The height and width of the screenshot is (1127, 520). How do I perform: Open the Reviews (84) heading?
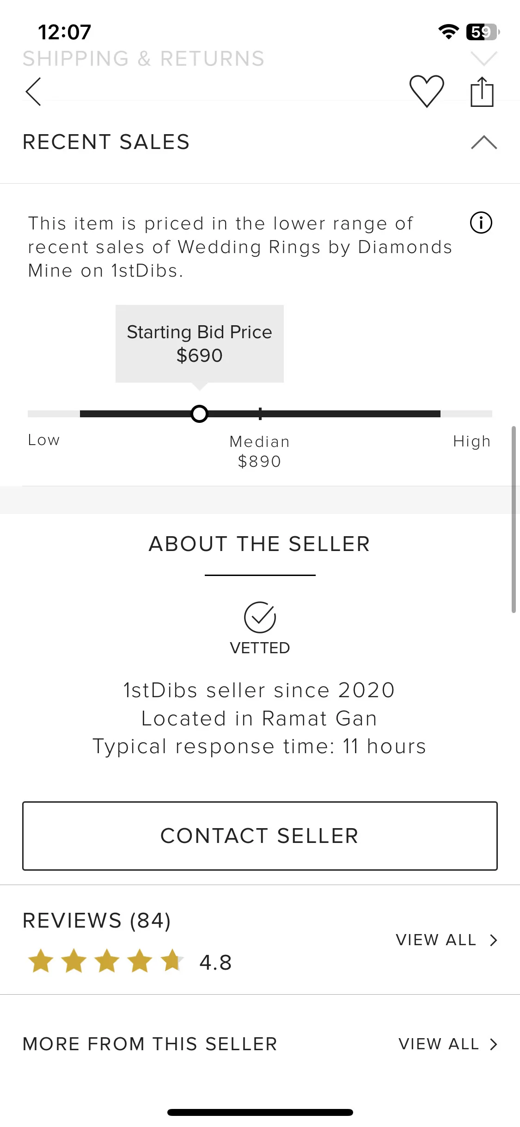pyautogui.click(x=97, y=921)
